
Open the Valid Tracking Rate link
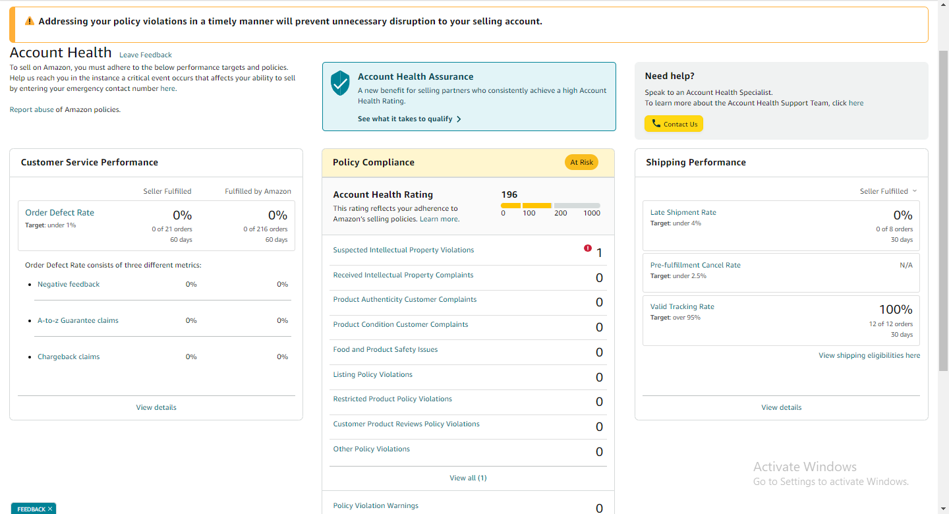coord(682,306)
